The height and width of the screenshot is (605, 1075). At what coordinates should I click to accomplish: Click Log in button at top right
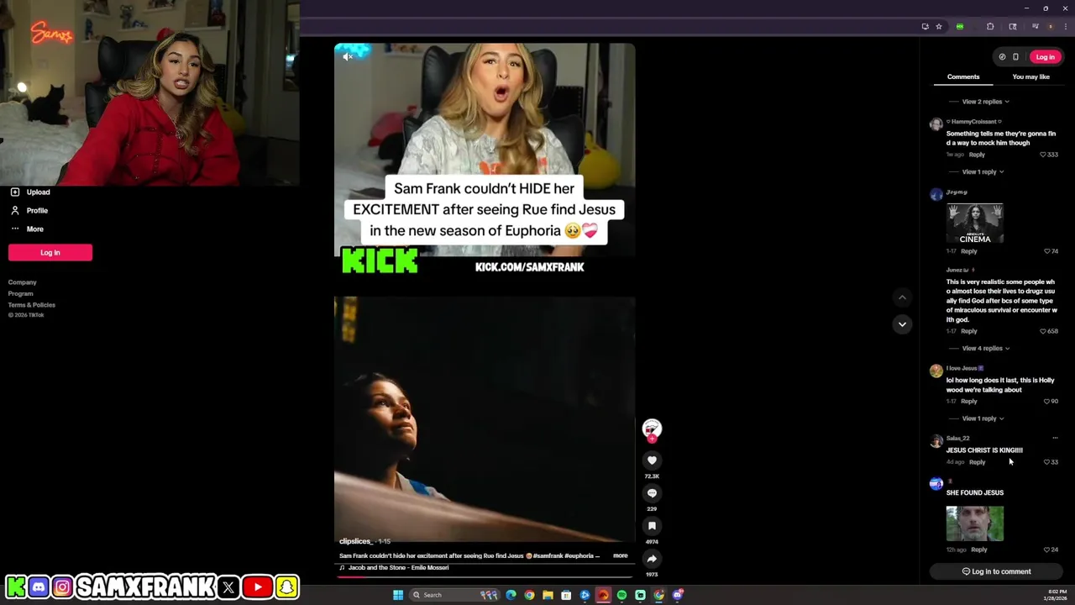1045,57
